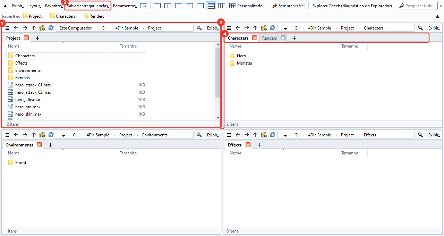Image resolution: width=444 pixels, height=236 pixels.
Task: Collapse toolbar with top-left triangle
Action: [x=5, y=6]
